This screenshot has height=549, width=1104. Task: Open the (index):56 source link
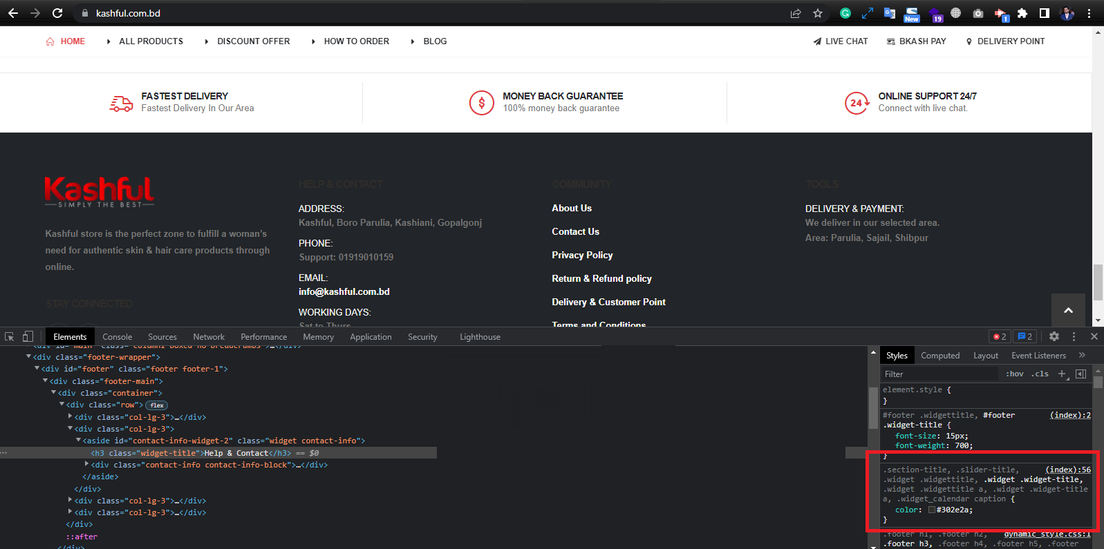point(1068,470)
